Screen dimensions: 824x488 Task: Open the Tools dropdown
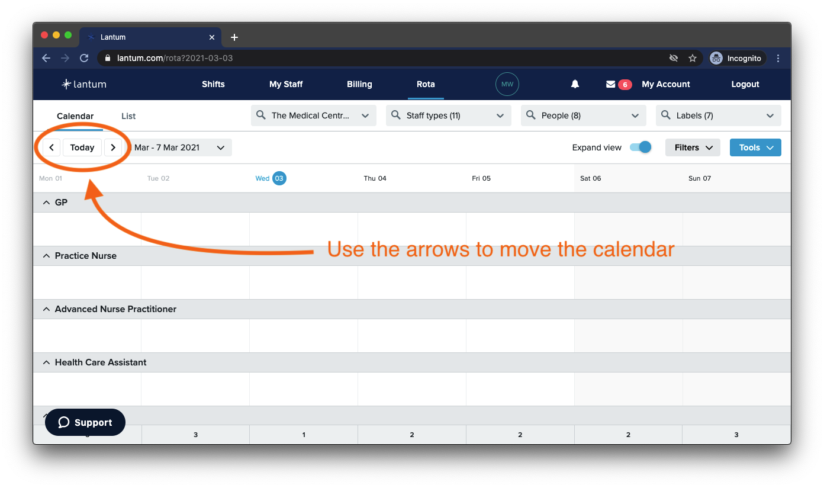pyautogui.click(x=755, y=147)
